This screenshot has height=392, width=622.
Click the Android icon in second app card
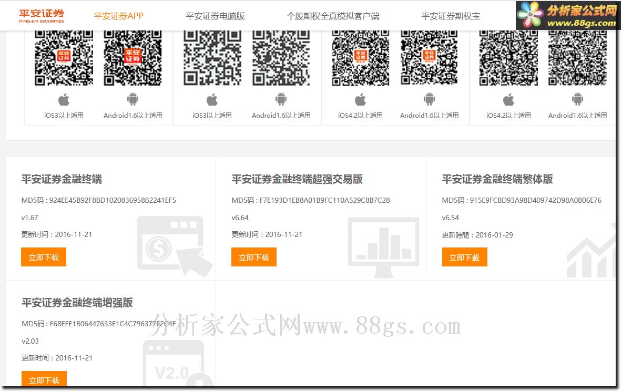coord(281,99)
